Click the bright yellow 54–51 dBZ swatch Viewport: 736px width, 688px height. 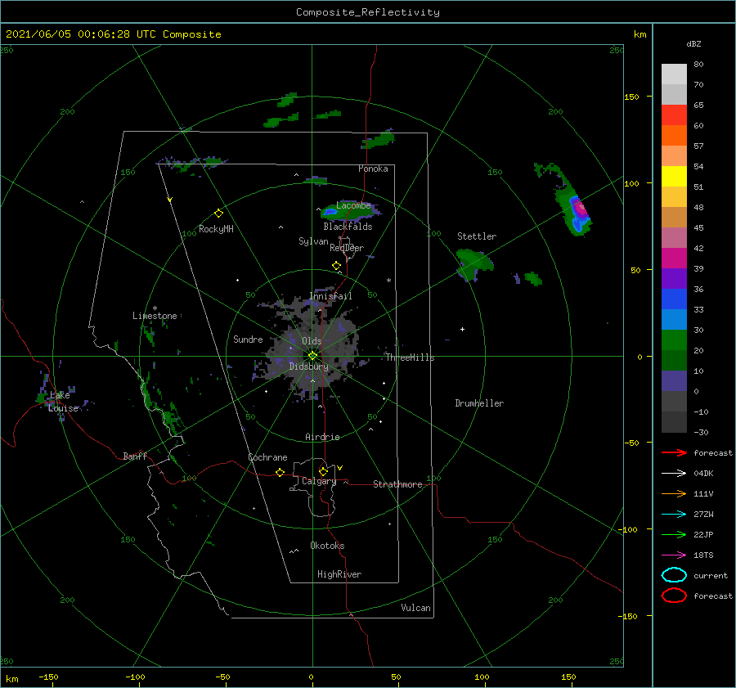tap(674, 177)
